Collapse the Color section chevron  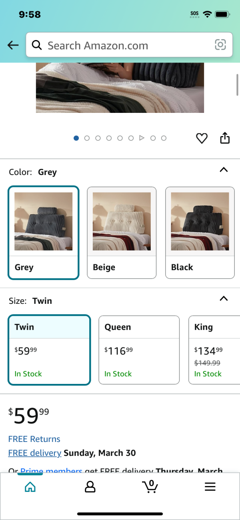click(x=224, y=170)
